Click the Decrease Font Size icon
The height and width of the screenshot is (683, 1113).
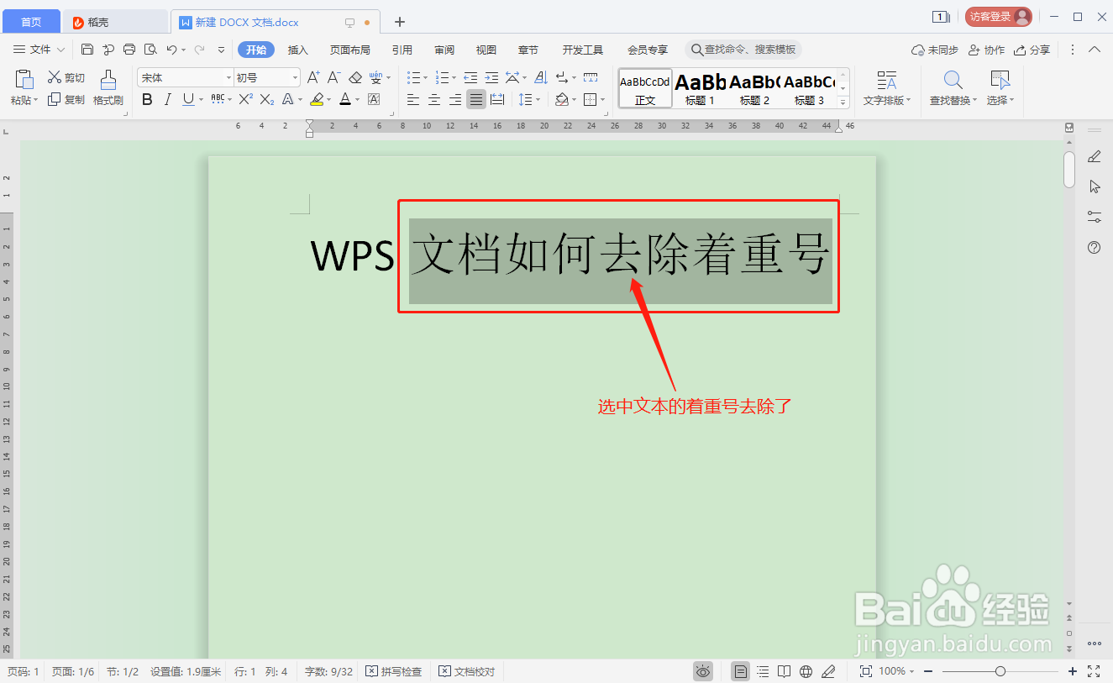click(333, 77)
